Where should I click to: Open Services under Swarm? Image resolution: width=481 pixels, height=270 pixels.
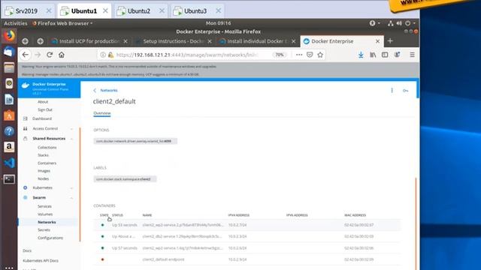44,207
